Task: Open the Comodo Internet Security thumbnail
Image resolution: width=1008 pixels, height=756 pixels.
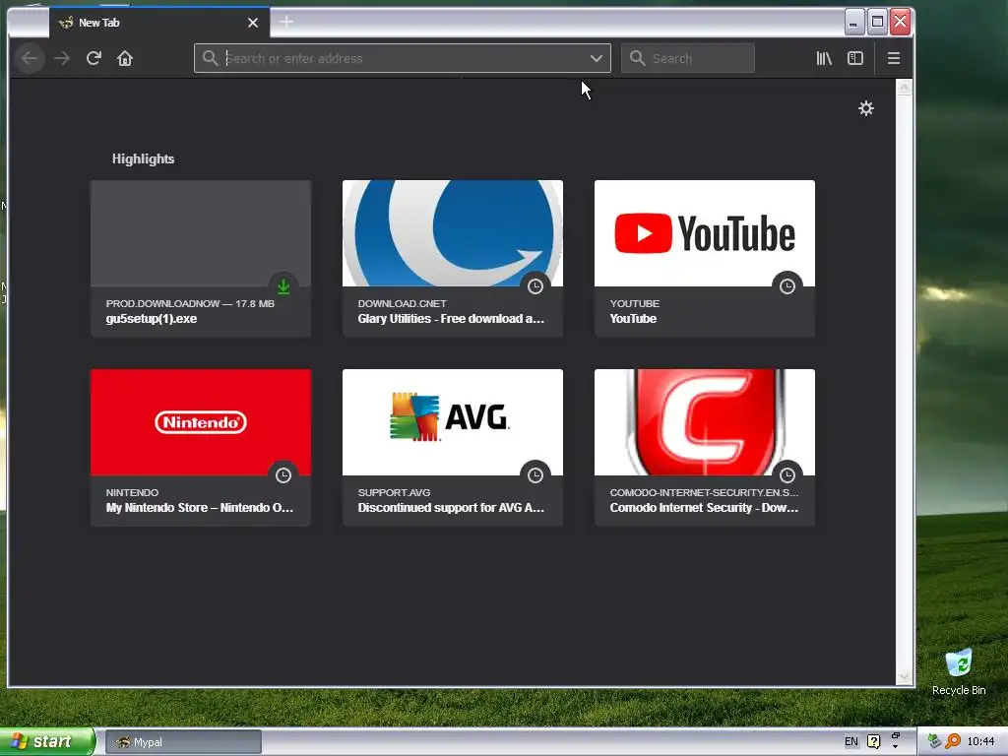Action: pyautogui.click(x=705, y=422)
